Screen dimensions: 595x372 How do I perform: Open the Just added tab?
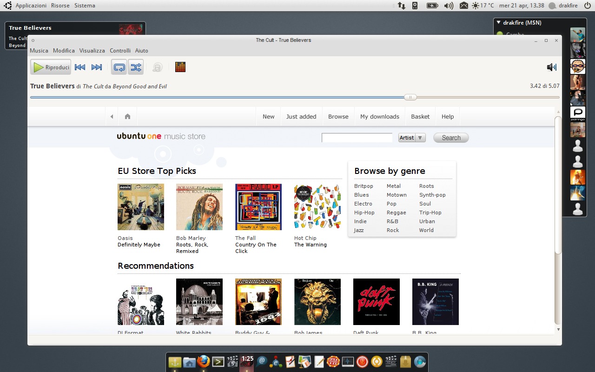301,117
